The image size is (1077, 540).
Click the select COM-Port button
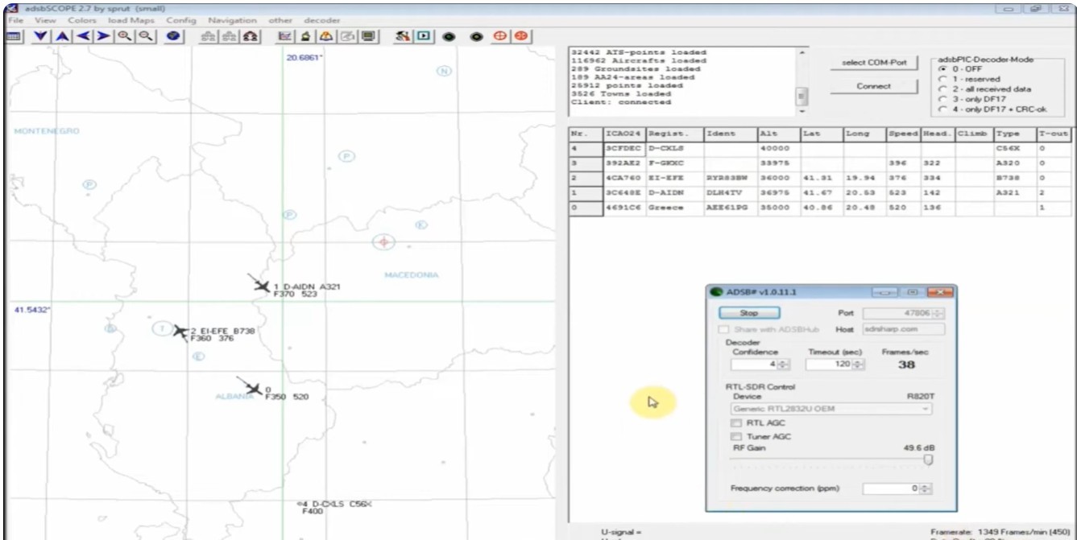[873, 63]
